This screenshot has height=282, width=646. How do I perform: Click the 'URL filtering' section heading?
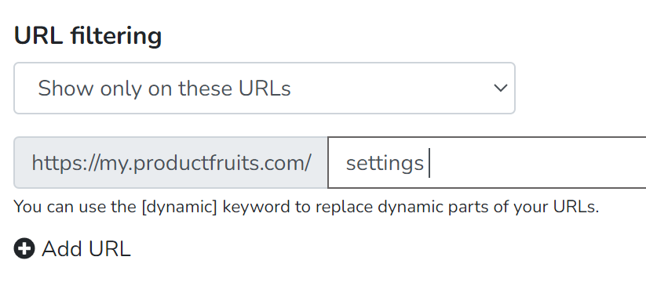[x=88, y=36]
